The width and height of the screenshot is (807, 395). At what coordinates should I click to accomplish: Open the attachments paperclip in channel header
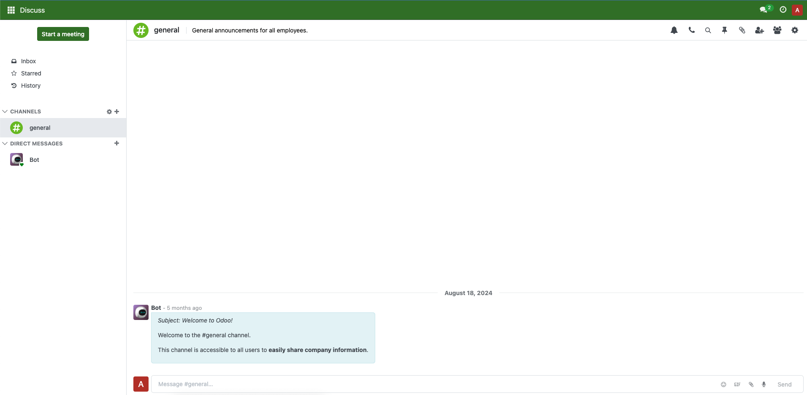742,30
